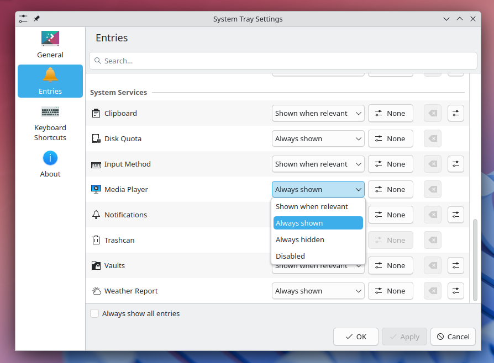Open the Keyboard Shortcuts page
This screenshot has width=494, height=363.
coord(50,124)
